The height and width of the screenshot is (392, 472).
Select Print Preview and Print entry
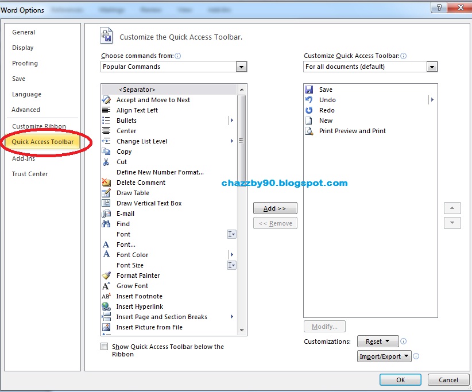pyautogui.click(x=352, y=131)
